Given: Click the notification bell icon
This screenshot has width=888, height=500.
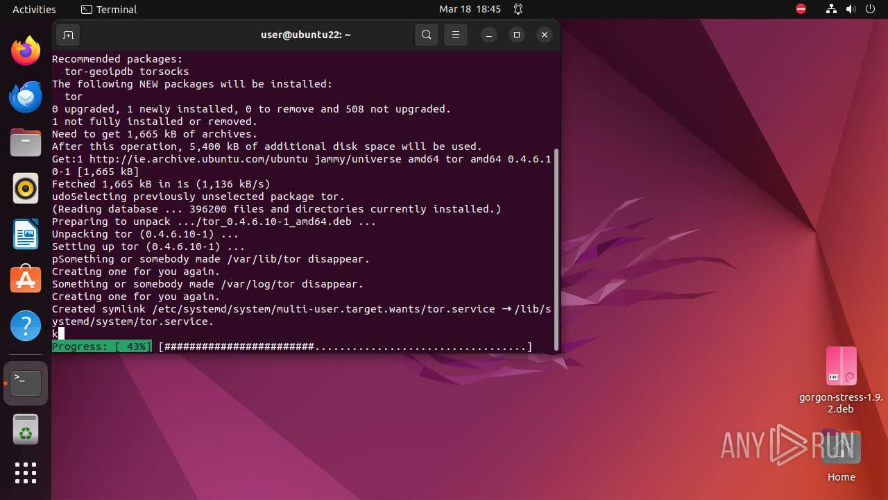Looking at the screenshot, I should click(518, 10).
